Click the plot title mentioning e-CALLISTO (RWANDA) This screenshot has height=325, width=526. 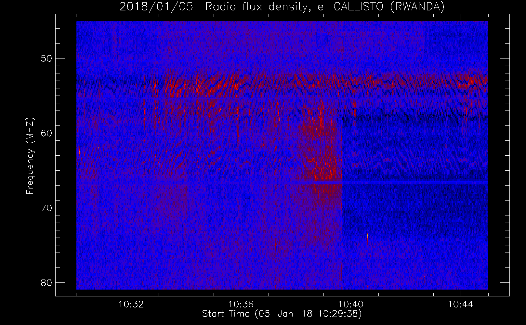282,6
